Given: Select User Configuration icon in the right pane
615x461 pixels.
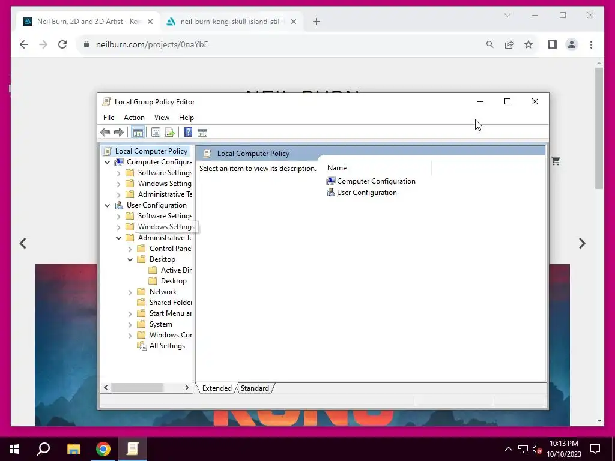Looking at the screenshot, I should [331, 193].
